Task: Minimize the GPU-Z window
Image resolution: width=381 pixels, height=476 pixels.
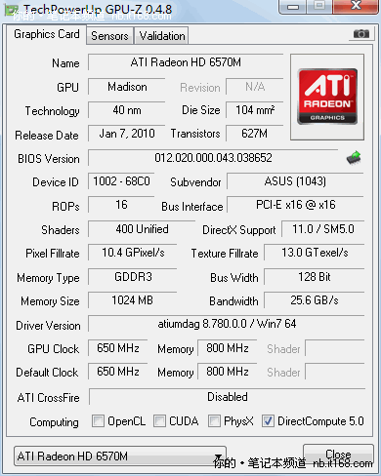Action: point(293,7)
